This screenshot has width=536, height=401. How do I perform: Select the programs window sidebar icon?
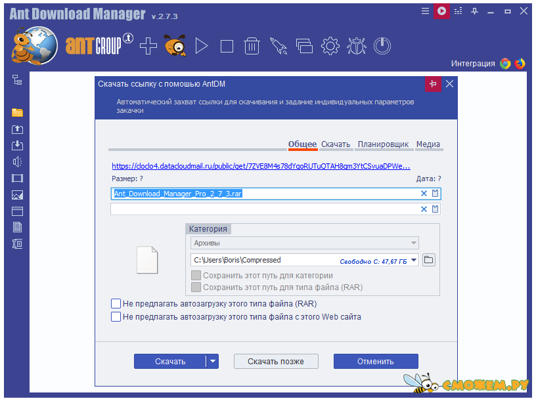tap(17, 211)
